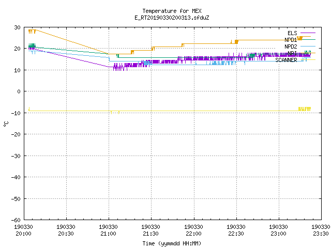The height and width of the screenshot is (248, 331).
Task: Click the y-axis label -40
Action: pyautogui.click(x=16, y=177)
